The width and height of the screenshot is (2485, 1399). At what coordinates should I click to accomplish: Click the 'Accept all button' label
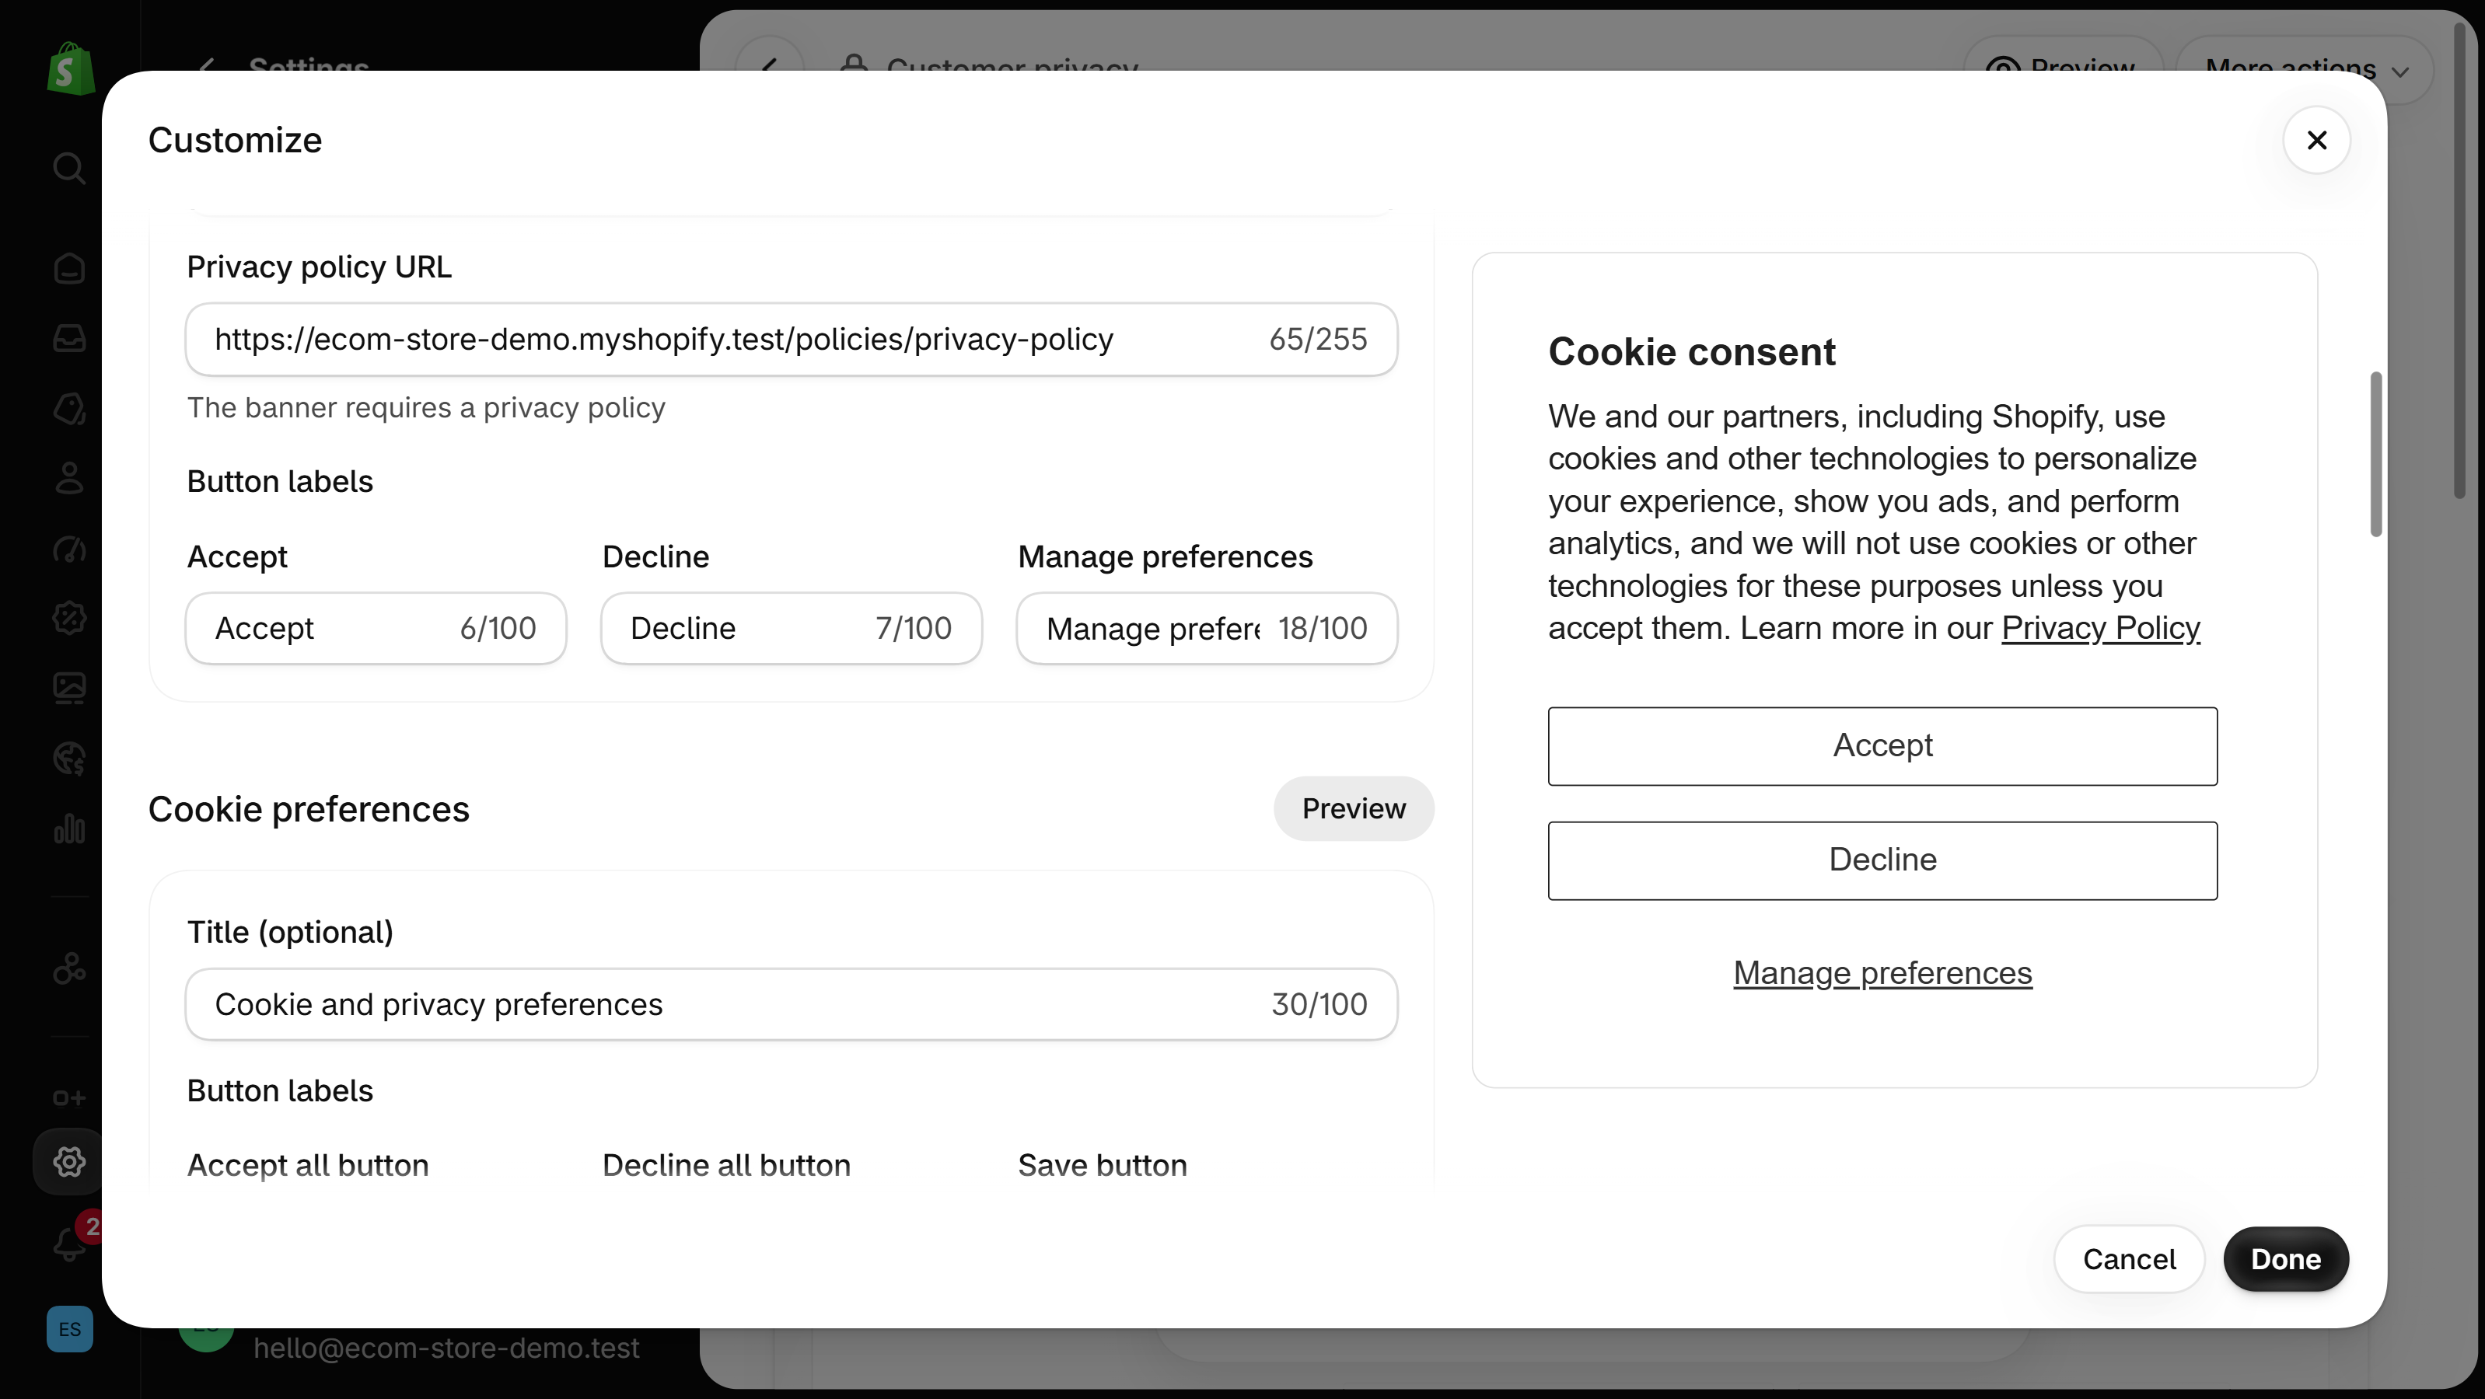coord(308,1166)
